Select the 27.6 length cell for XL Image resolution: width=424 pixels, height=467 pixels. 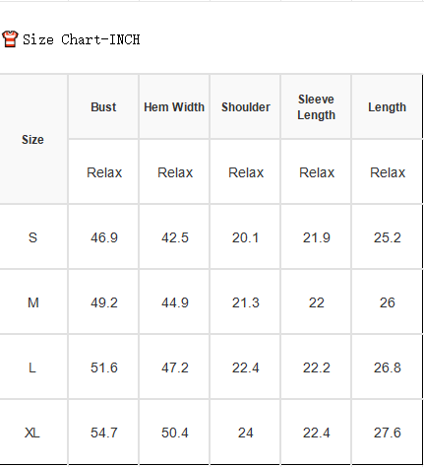[388, 433]
